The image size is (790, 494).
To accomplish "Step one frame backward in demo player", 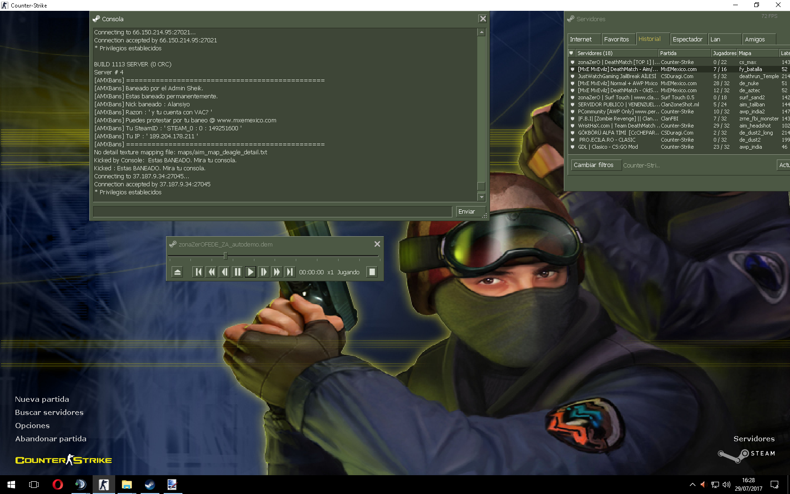I will pyautogui.click(x=224, y=272).
